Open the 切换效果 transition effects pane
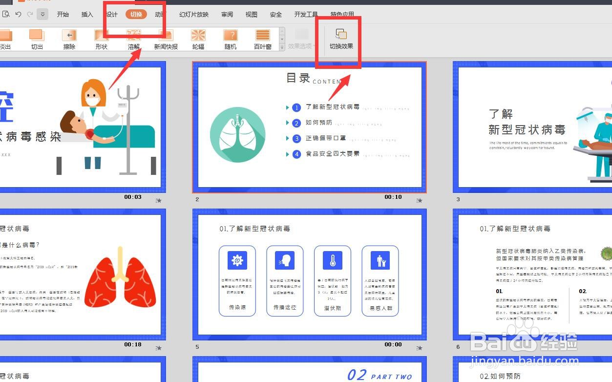 pos(341,39)
